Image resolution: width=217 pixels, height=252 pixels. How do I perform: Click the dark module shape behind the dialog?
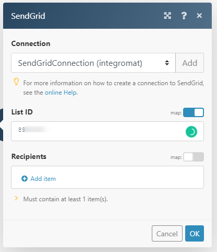[2, 124]
